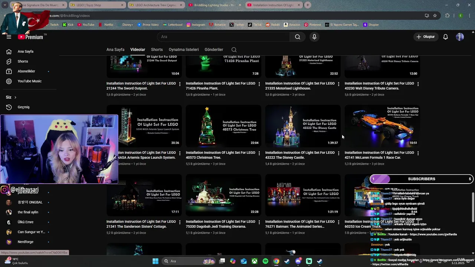Bookmark this page with the star icon
Screen dimensions: 475x267
point(435,16)
